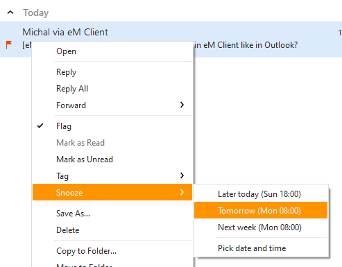Expand the Tag submenu arrow
342x267 pixels.
(x=182, y=175)
